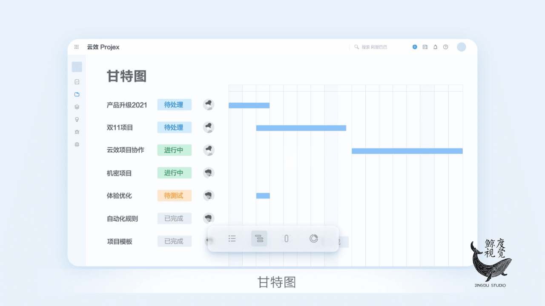Open the 双11项目 task name
This screenshot has height=306, width=545.
(120, 127)
